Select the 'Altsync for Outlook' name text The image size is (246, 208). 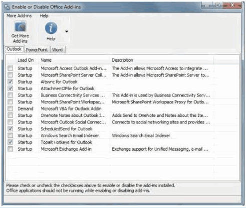[59, 82]
